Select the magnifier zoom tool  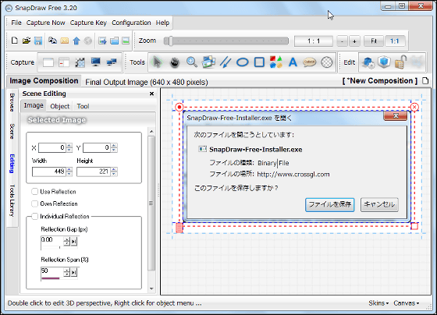[x=192, y=62]
